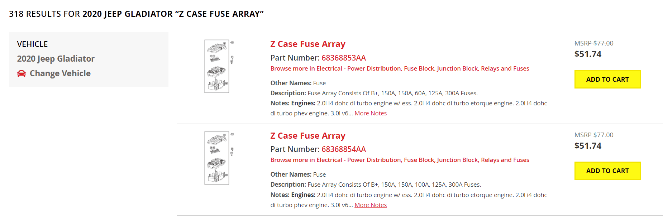Browse Electrical Power Distribution category in first result
Image resolution: width=663 pixels, height=220 pixels.
[400, 68]
